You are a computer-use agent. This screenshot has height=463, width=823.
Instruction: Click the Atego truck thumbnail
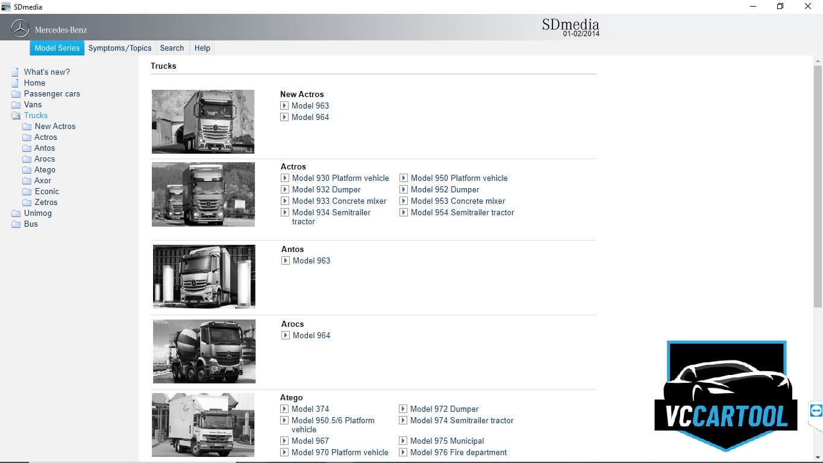(203, 425)
